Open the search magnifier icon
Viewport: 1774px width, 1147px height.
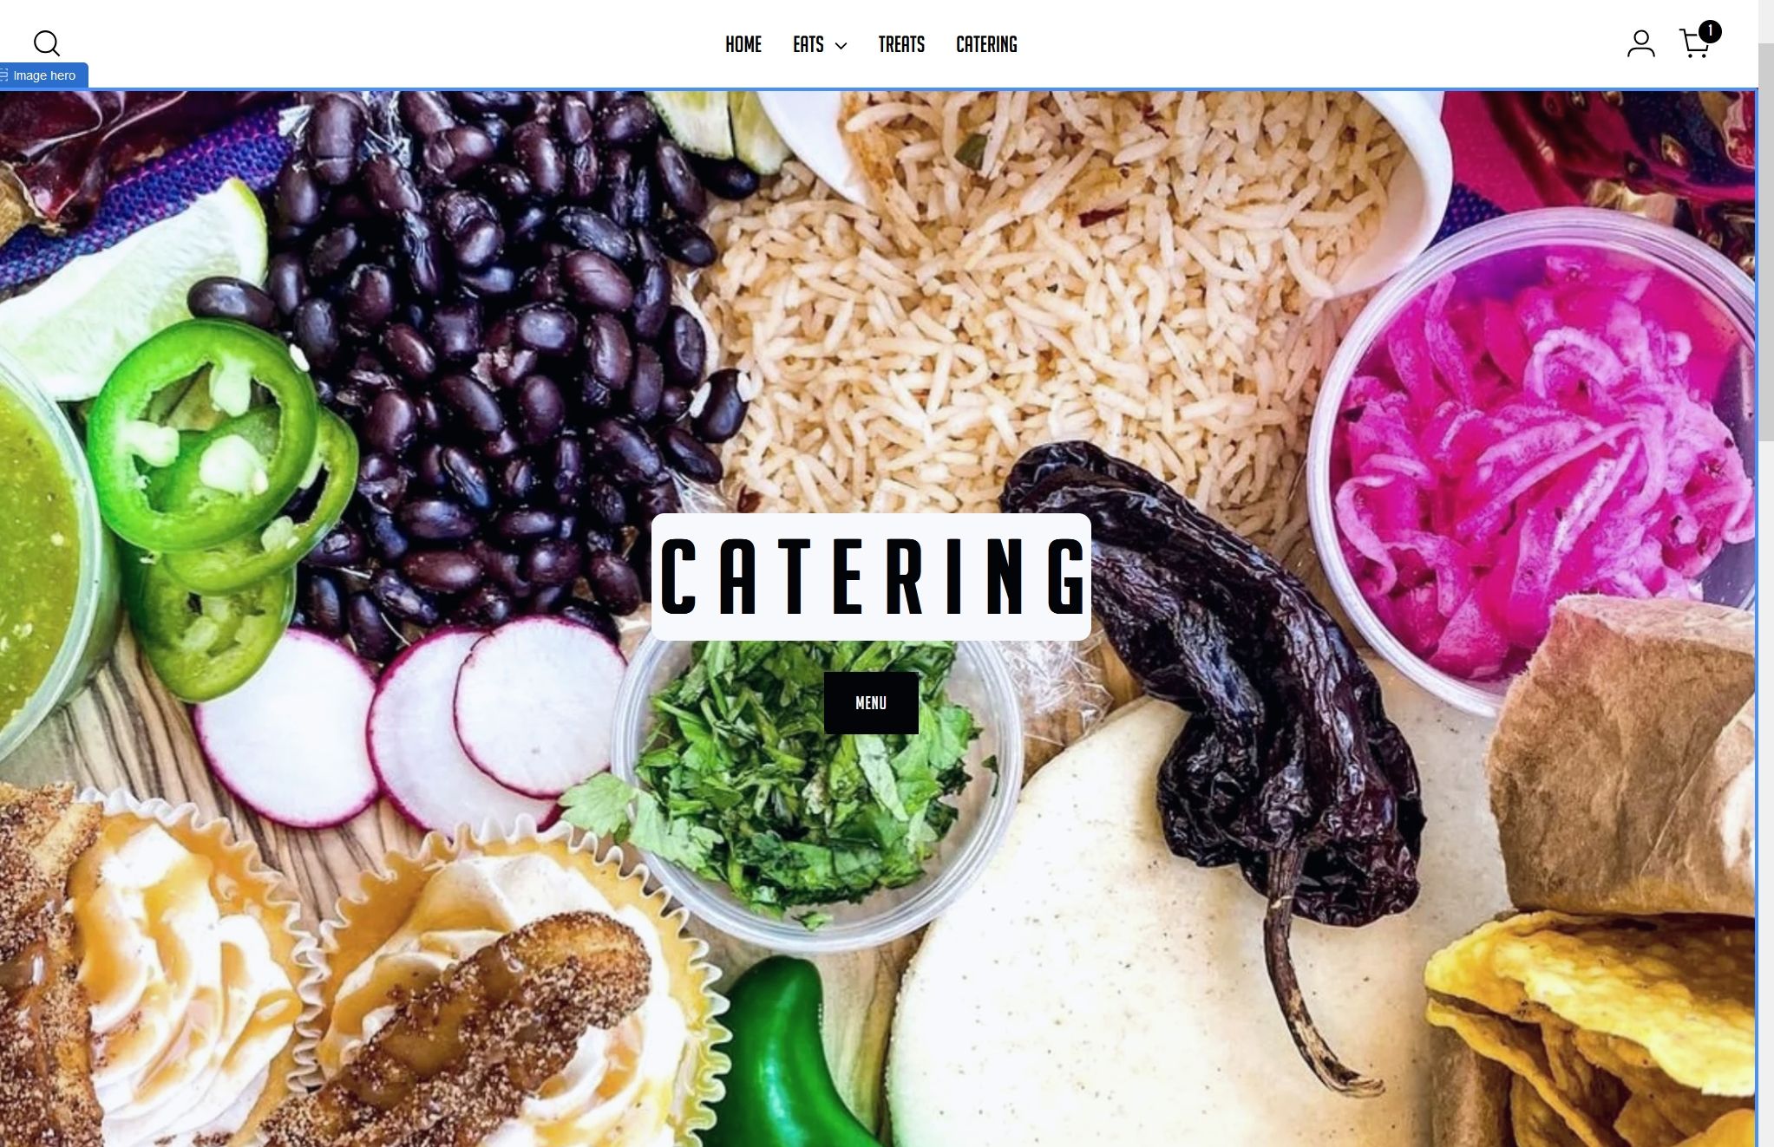(x=46, y=43)
